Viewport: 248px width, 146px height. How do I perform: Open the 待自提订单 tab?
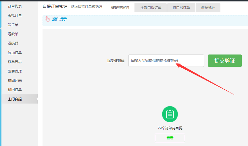click(x=181, y=8)
